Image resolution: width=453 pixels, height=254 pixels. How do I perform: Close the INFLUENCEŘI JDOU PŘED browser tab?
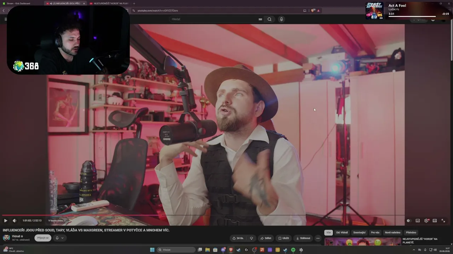(84, 4)
